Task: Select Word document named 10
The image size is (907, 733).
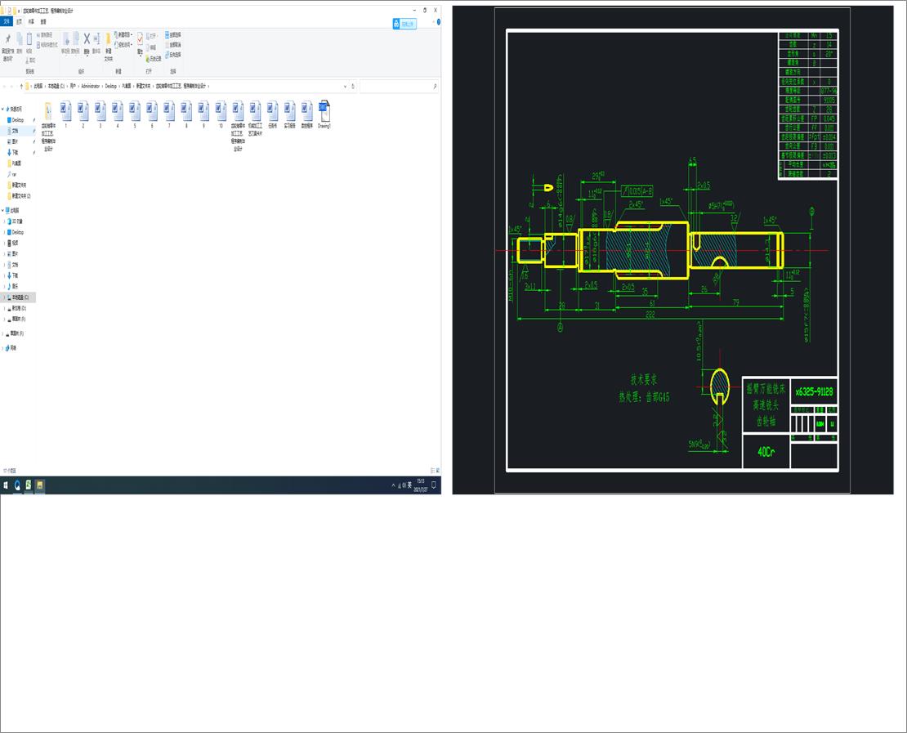Action: click(x=221, y=114)
